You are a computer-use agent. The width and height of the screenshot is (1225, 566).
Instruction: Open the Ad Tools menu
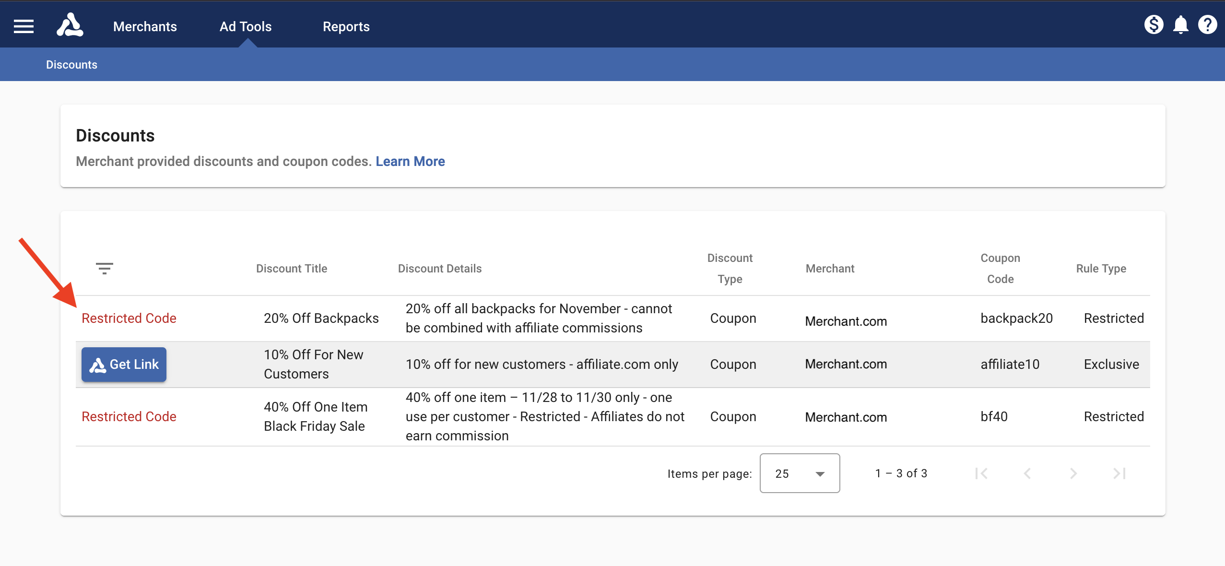(246, 26)
